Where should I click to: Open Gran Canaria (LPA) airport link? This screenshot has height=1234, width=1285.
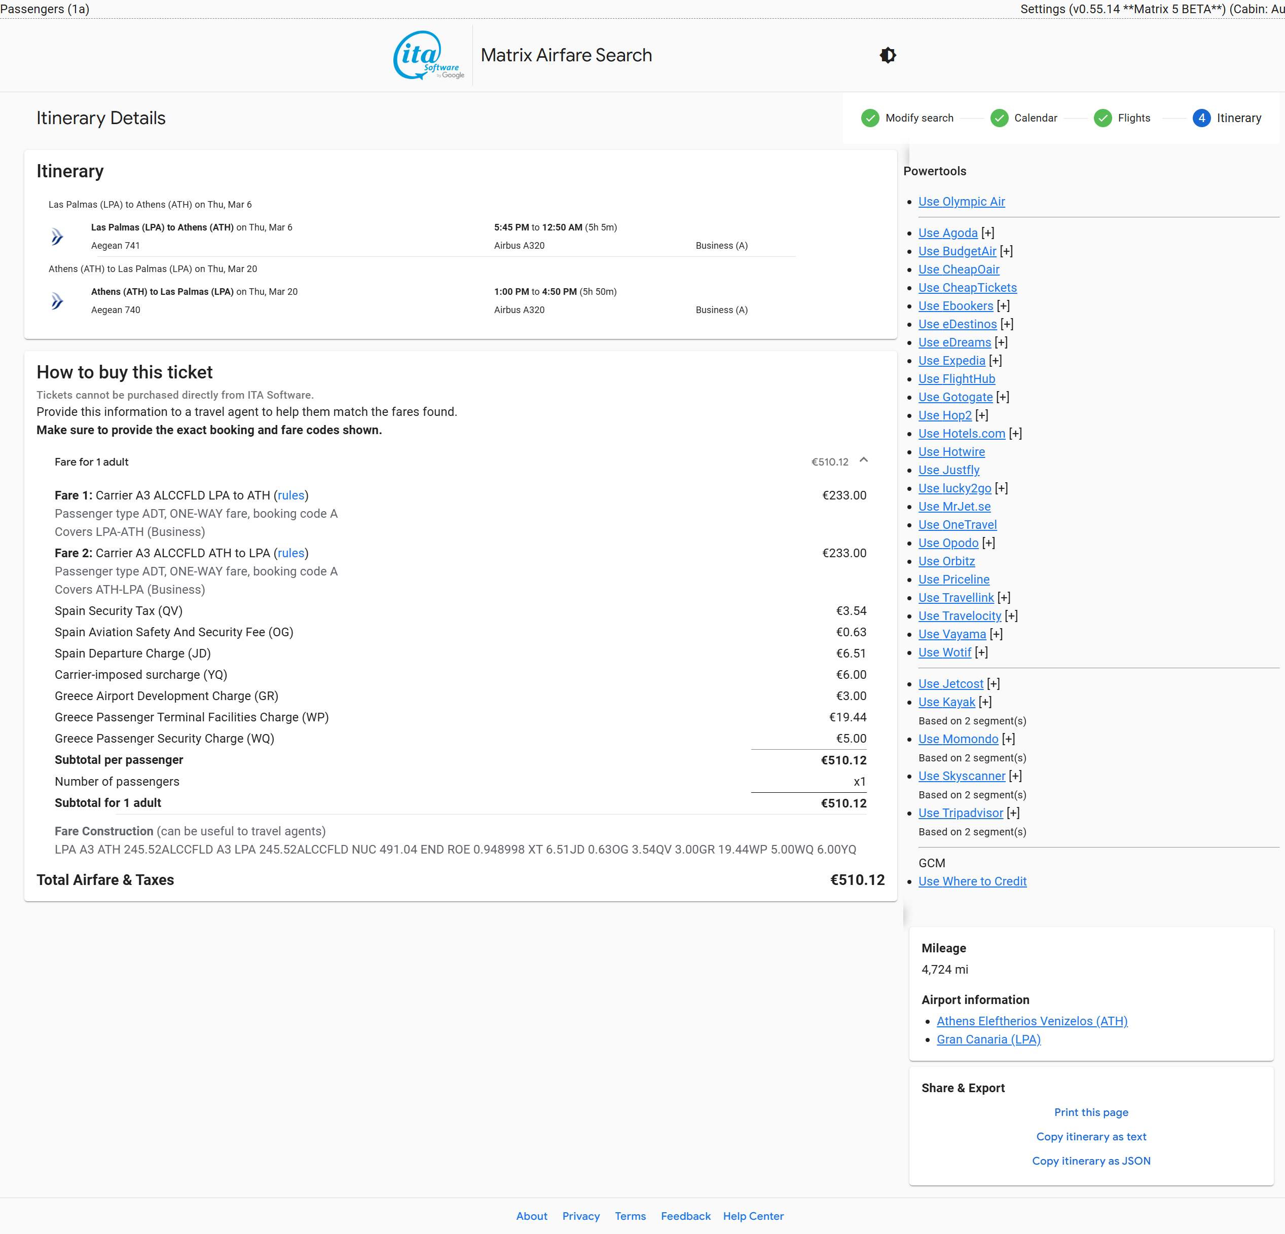click(988, 1039)
